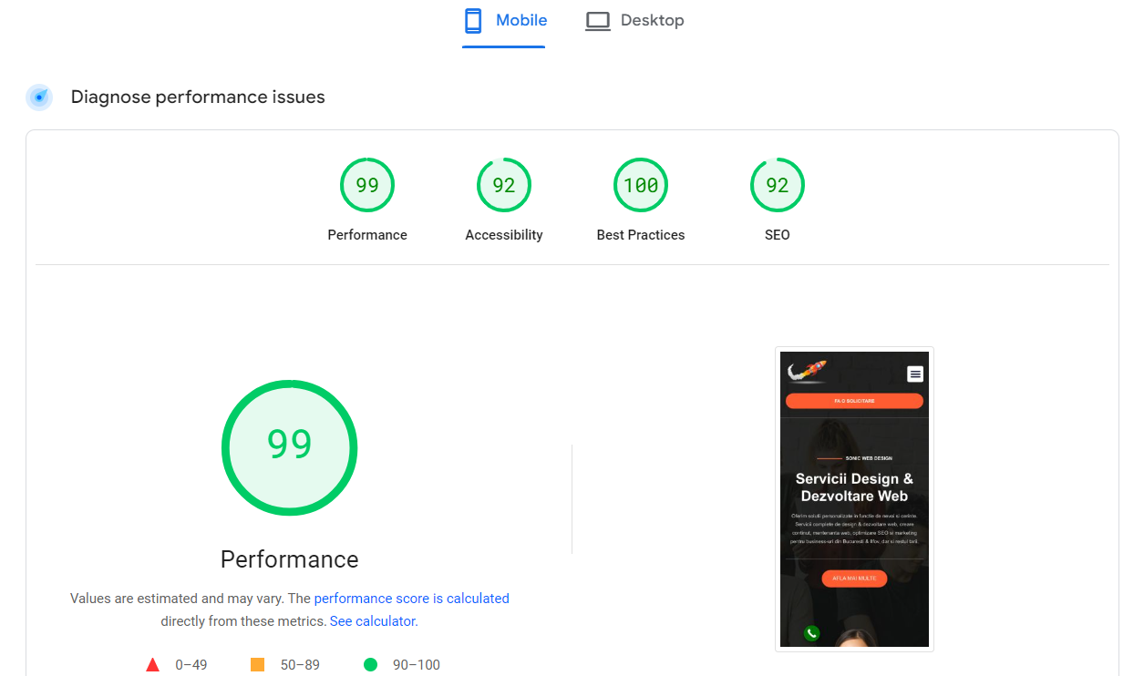Switch to the Mobile tab
1144x676 pixels.
point(521,21)
